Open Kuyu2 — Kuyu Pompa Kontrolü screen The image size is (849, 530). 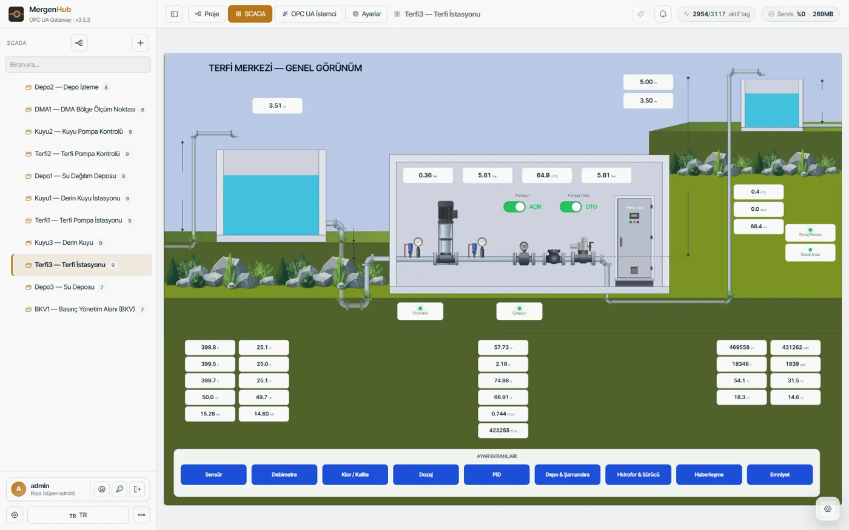(81, 131)
